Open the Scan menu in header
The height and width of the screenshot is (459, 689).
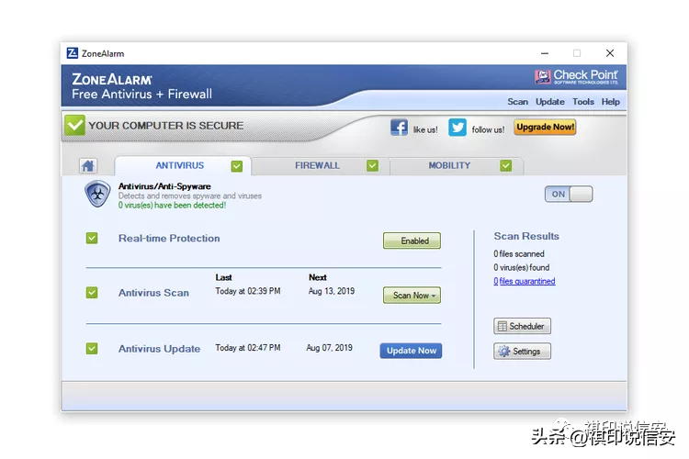(x=517, y=102)
